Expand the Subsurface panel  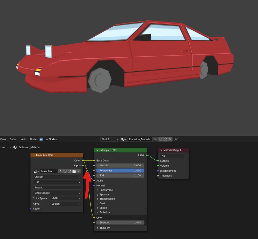(98, 190)
